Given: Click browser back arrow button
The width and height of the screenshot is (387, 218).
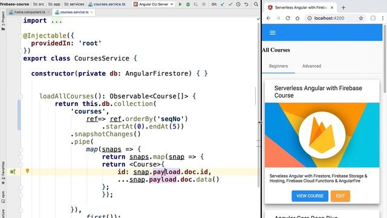Looking at the screenshot, I should (x=268, y=18).
